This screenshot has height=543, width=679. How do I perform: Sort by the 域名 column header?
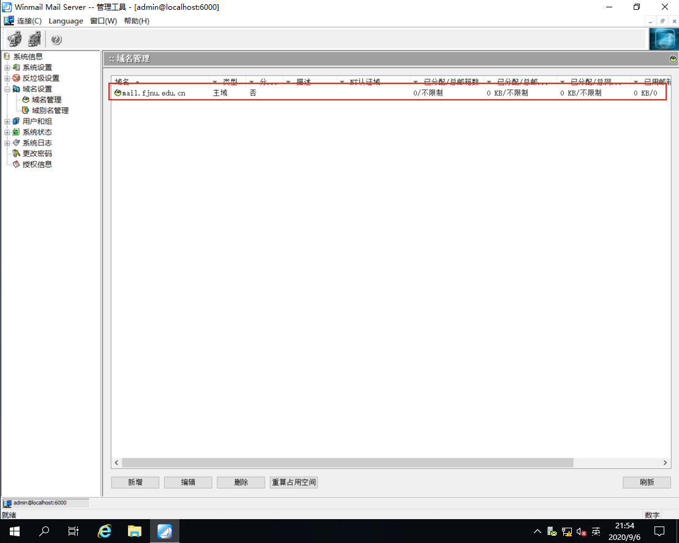[x=160, y=82]
